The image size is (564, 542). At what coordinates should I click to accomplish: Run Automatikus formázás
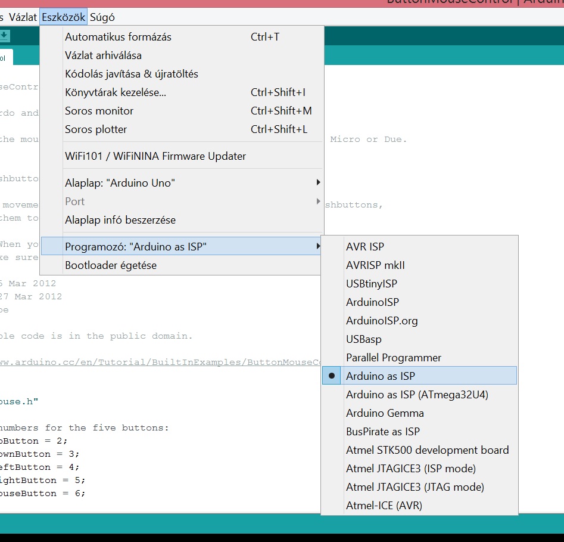(182, 37)
